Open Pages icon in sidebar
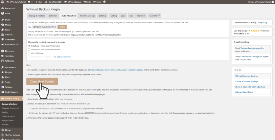The width and height of the screenshot is (275, 140). pos(3,30)
